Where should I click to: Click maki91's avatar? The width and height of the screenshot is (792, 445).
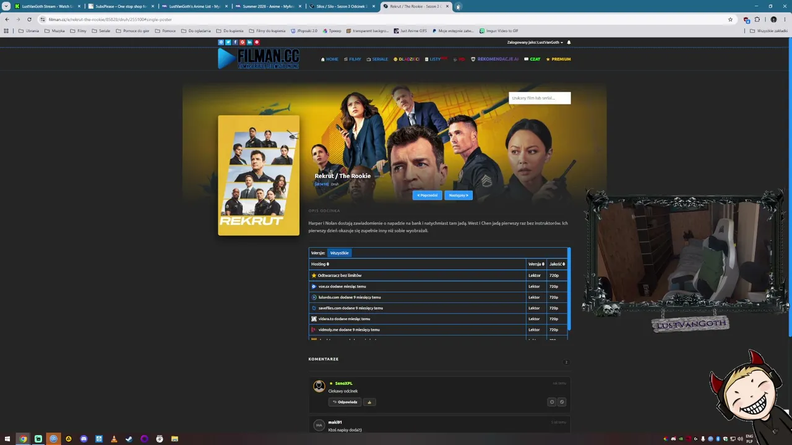point(319,425)
